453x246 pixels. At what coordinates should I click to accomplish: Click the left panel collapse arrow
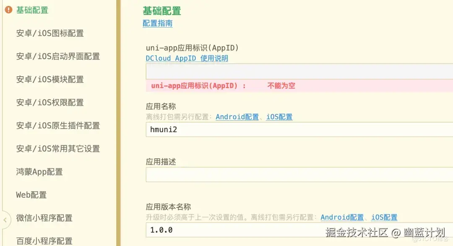5,220
